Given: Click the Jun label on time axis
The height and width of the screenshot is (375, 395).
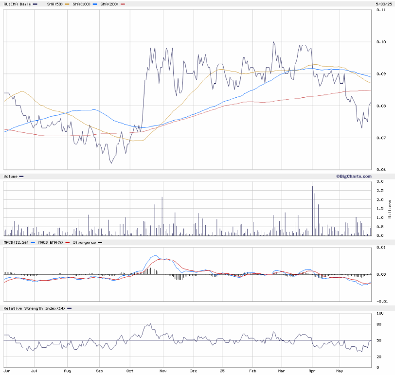Looking at the screenshot, I should (x=7, y=370).
